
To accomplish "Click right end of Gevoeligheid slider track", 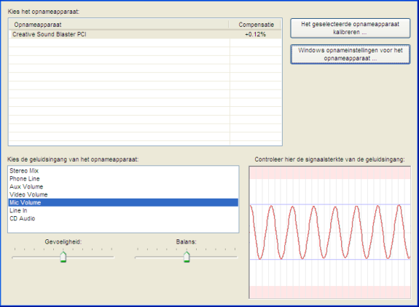I will coord(112,258).
